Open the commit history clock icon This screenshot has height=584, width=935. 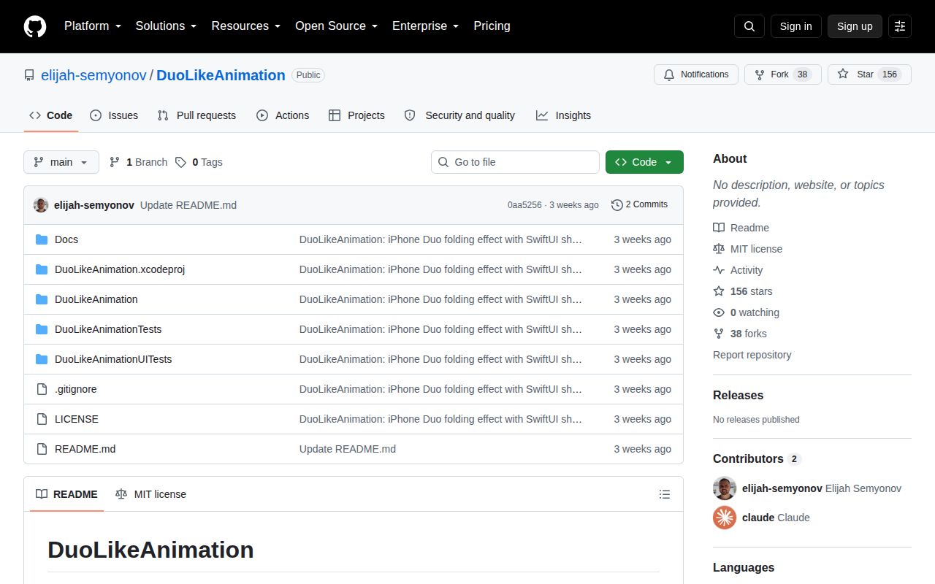pyautogui.click(x=617, y=205)
